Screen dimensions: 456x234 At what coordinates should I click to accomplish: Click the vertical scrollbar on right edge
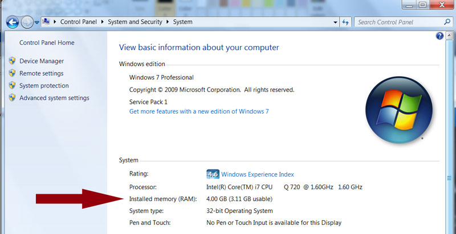pos(449,133)
